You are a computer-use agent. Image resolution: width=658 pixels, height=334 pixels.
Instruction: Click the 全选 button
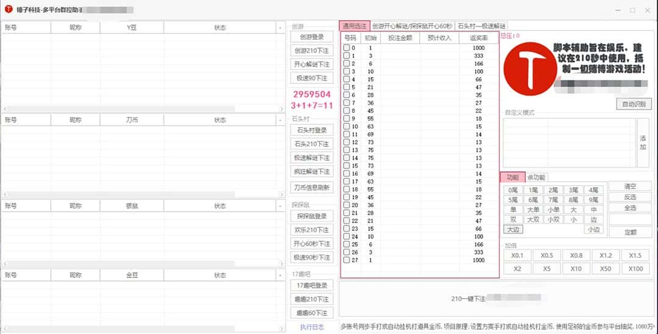coord(630,208)
